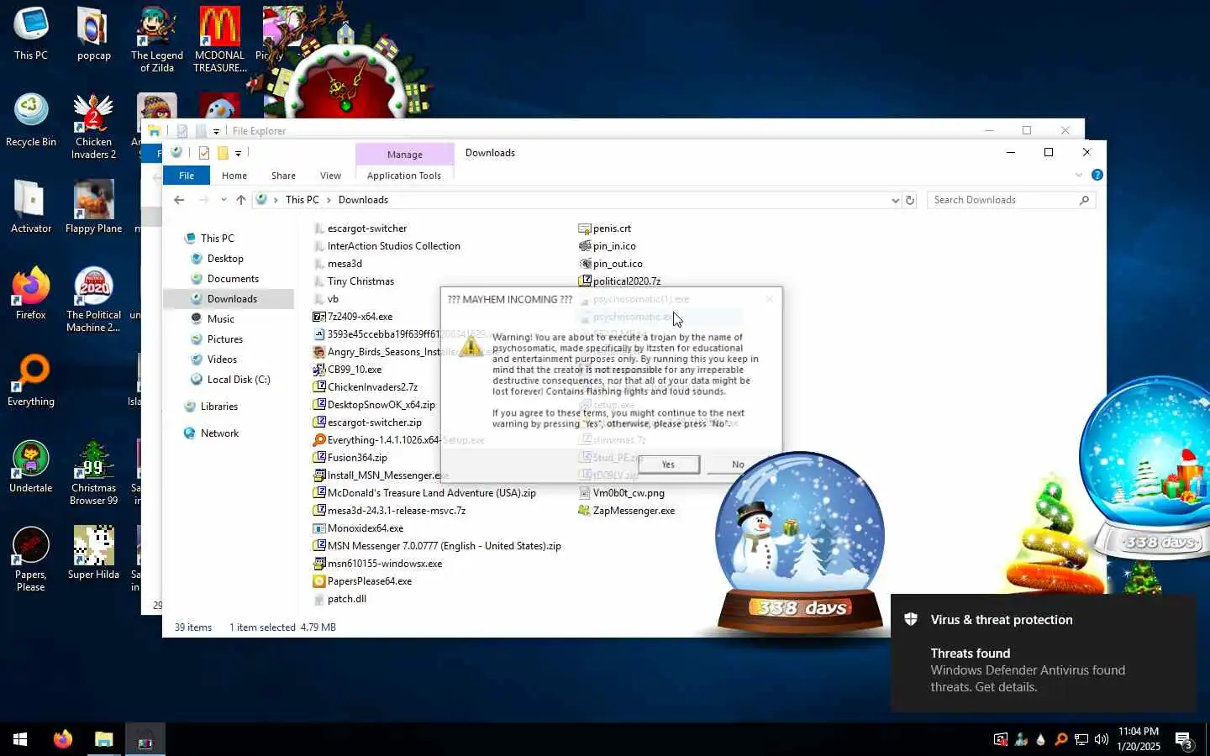Open the Quick Access Toolbar customize dropdown

point(239,153)
